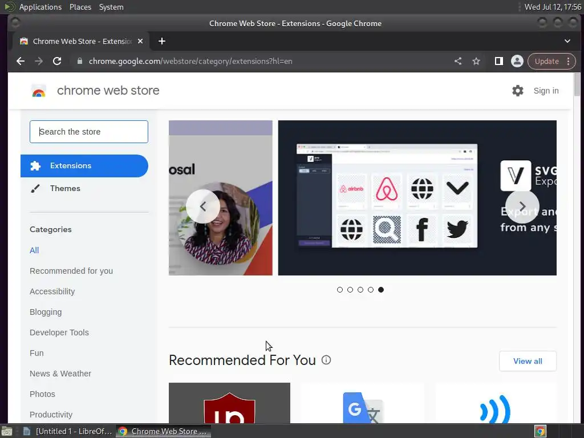Open the Applications menu
This screenshot has height=438, width=584.
click(x=40, y=7)
